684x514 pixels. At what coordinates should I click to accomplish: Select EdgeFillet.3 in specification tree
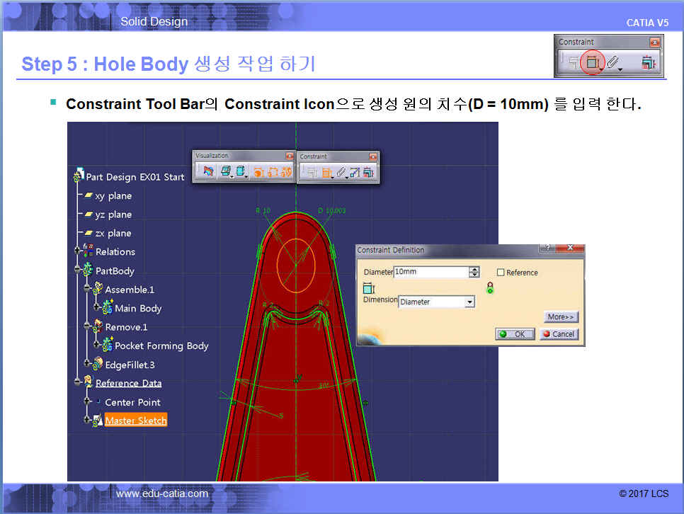(x=129, y=365)
